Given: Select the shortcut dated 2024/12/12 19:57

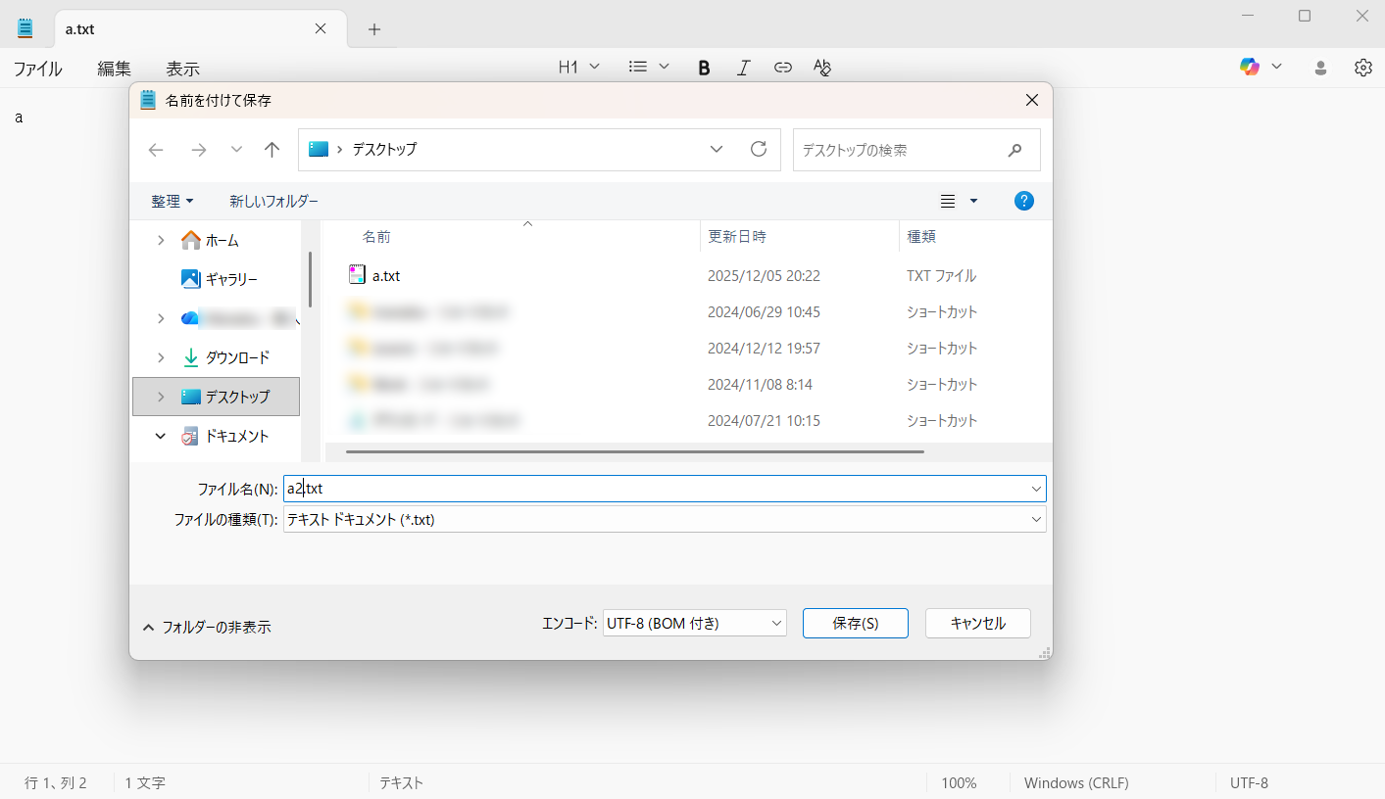Looking at the screenshot, I should [x=690, y=349].
